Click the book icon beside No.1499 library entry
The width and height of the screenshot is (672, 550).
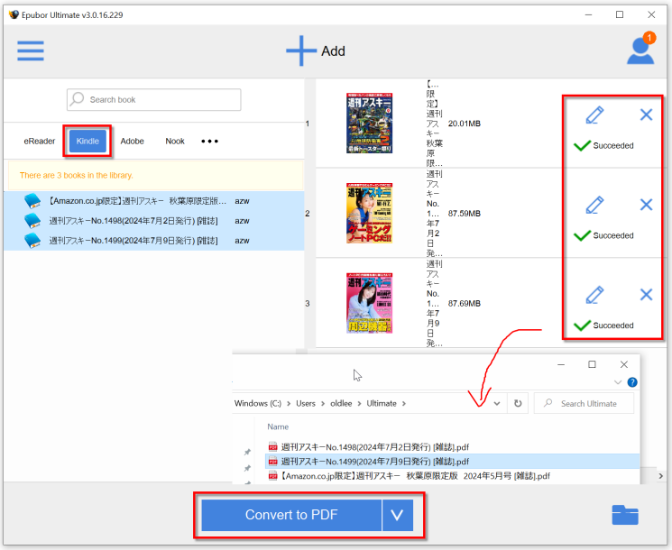[32, 241]
